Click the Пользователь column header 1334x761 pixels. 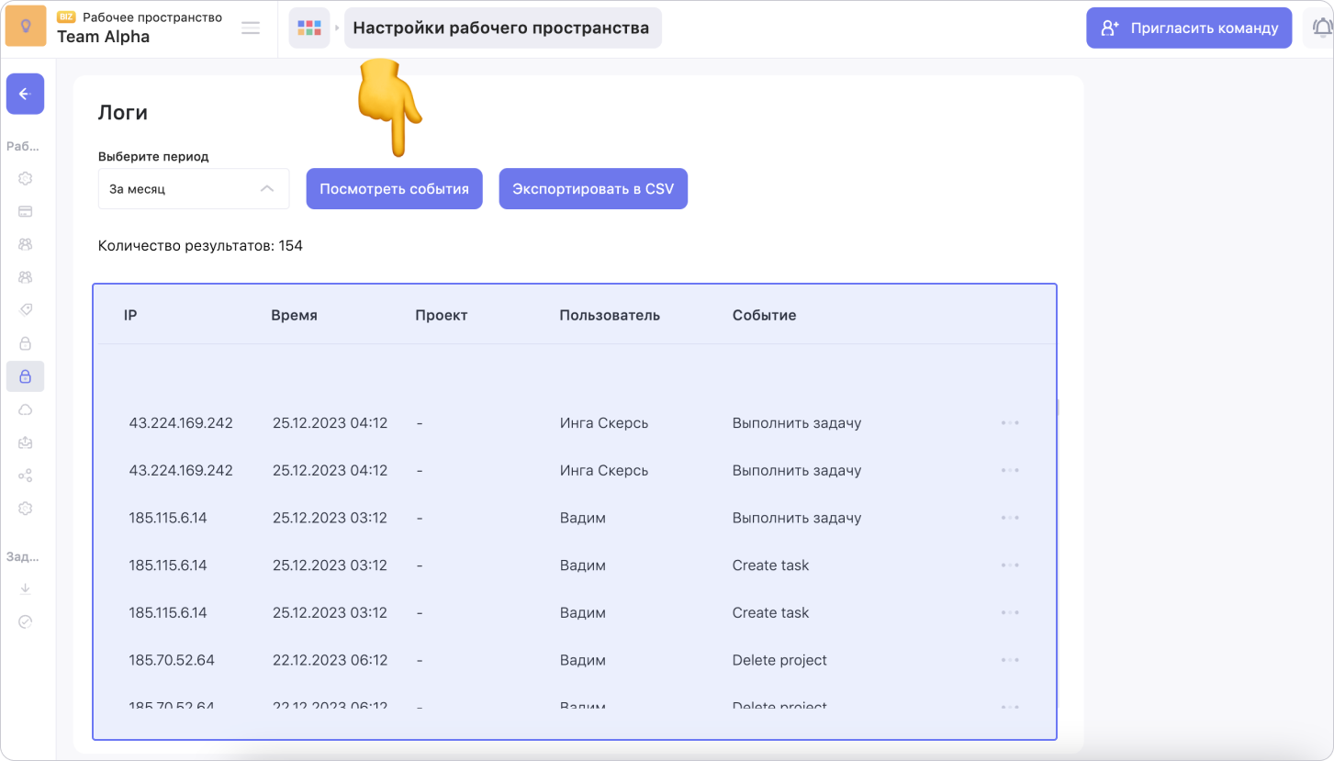point(610,315)
